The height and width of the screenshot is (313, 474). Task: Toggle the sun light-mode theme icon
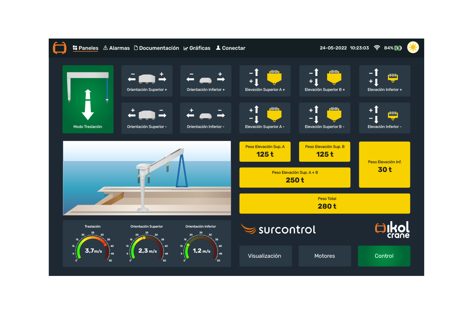coord(413,48)
